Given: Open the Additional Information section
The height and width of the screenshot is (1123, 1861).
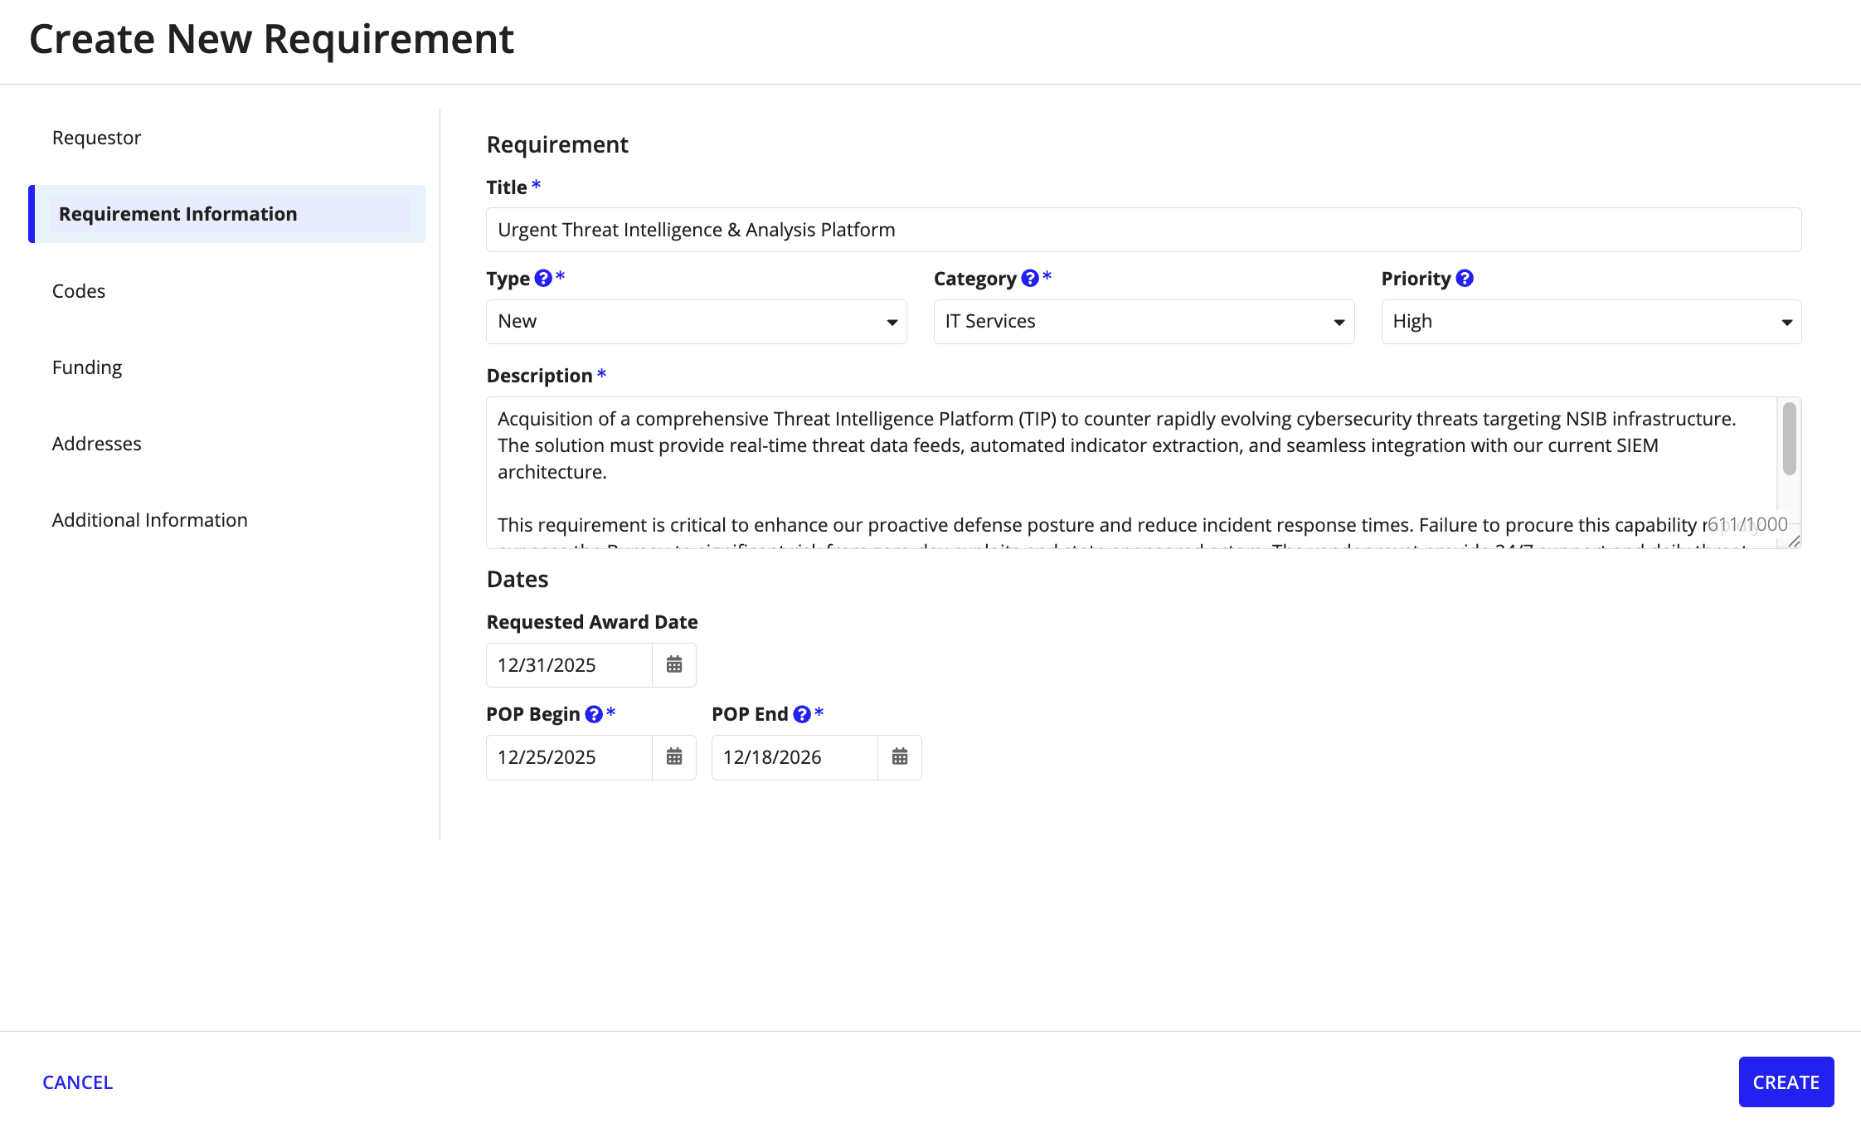Looking at the screenshot, I should coord(150,520).
